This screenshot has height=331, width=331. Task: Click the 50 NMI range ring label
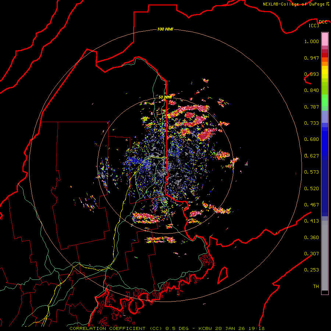click(x=165, y=97)
